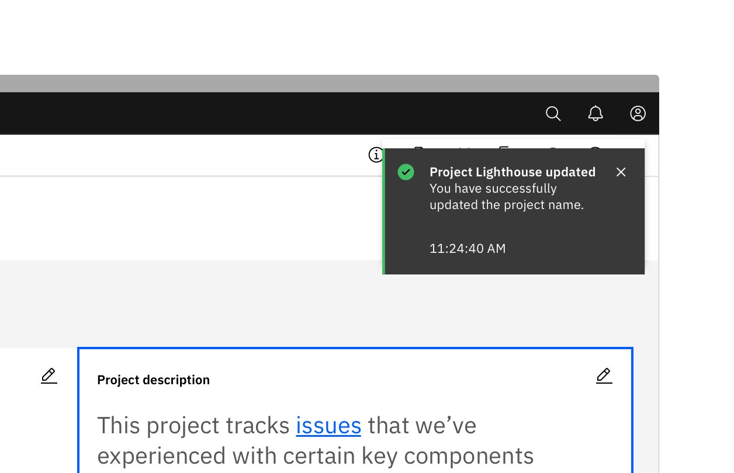Follow the issues hyperlink in the description
The image size is (734, 473).
pos(328,425)
